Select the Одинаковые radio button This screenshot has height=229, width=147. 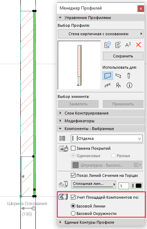coord(73,155)
